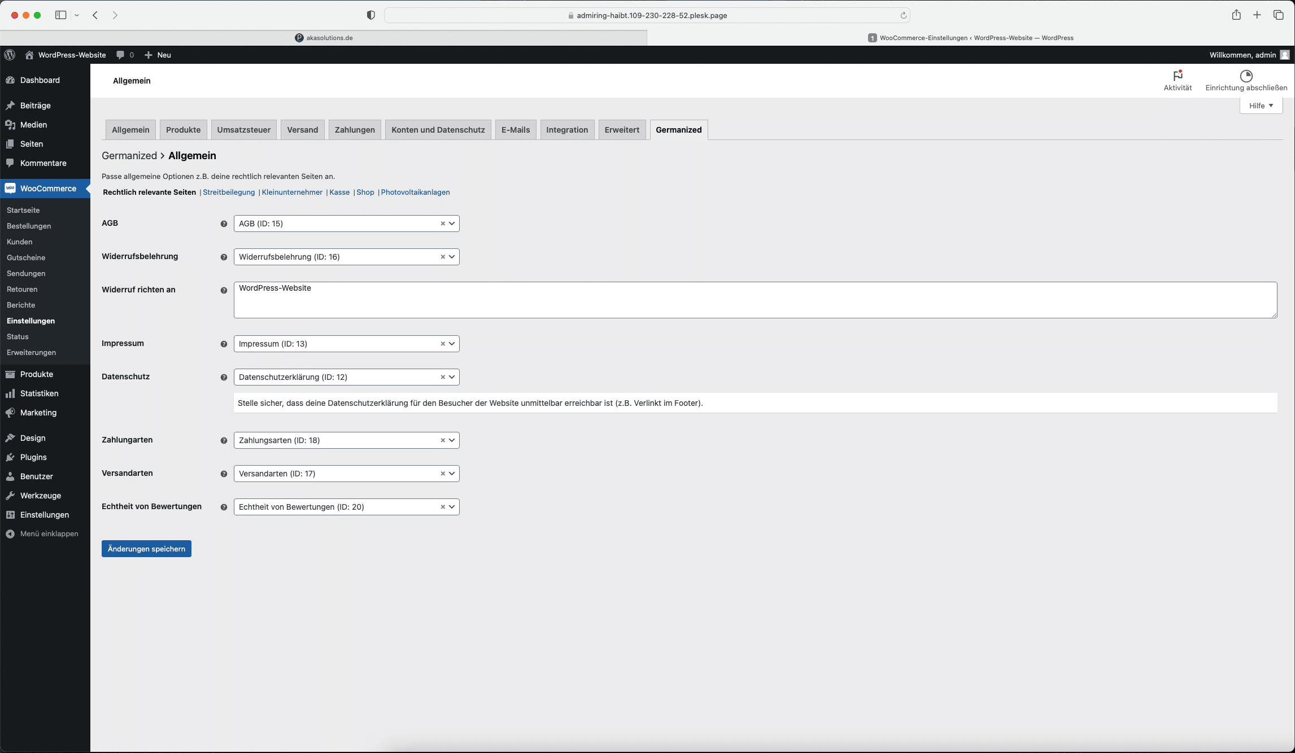
Task: Click the Widerruf richten an textarea
Action: point(755,300)
